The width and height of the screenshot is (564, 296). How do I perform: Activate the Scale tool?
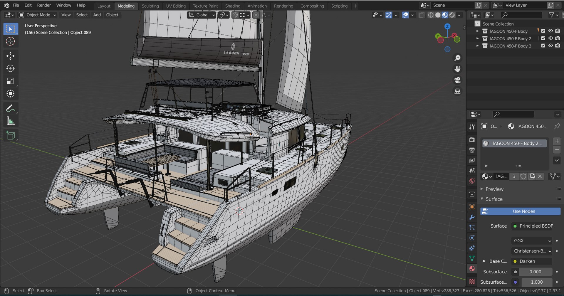point(11,81)
